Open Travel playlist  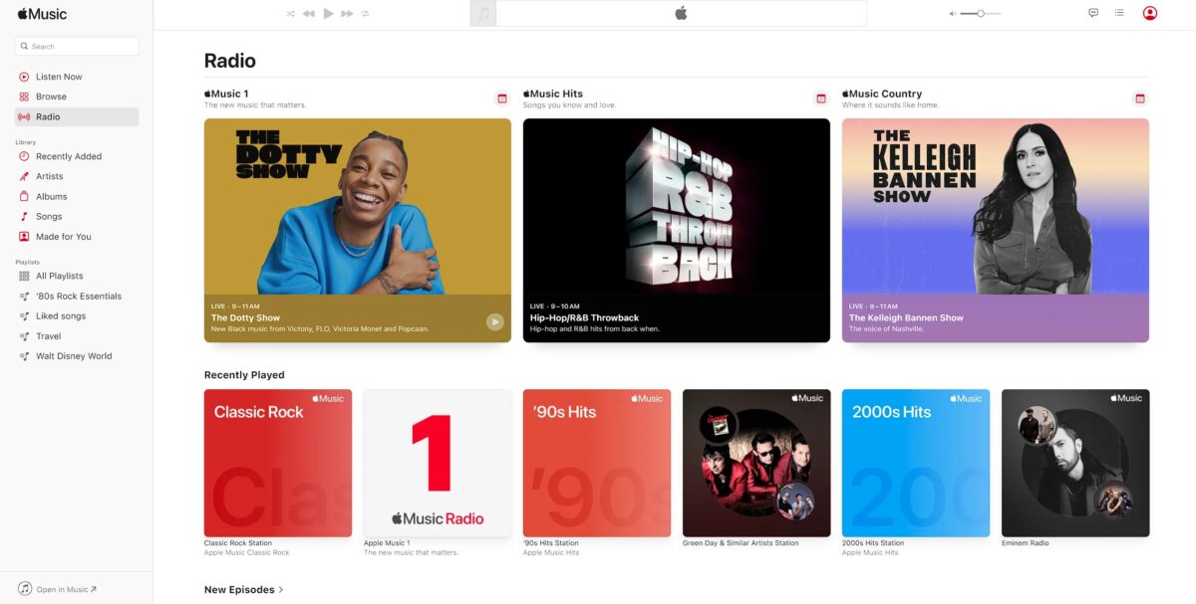[x=77, y=336]
